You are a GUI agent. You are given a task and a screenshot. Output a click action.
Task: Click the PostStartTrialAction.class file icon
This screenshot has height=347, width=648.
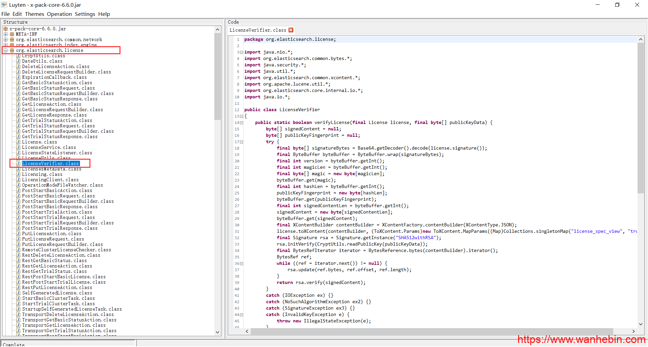tap(18, 212)
